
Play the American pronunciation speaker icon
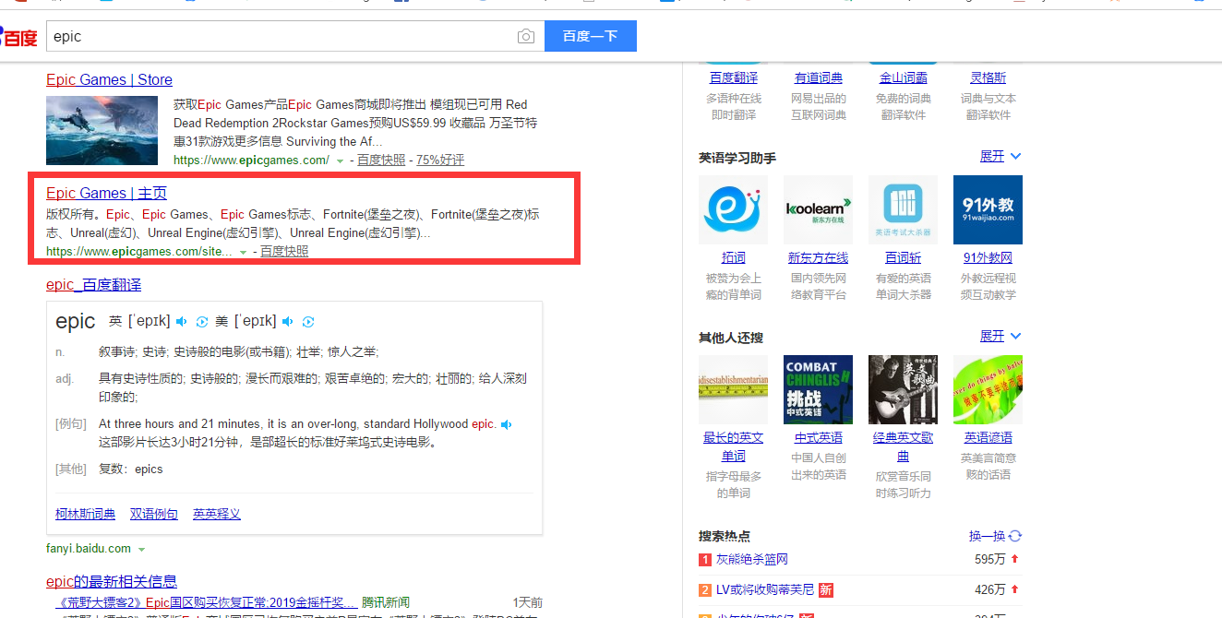288,321
